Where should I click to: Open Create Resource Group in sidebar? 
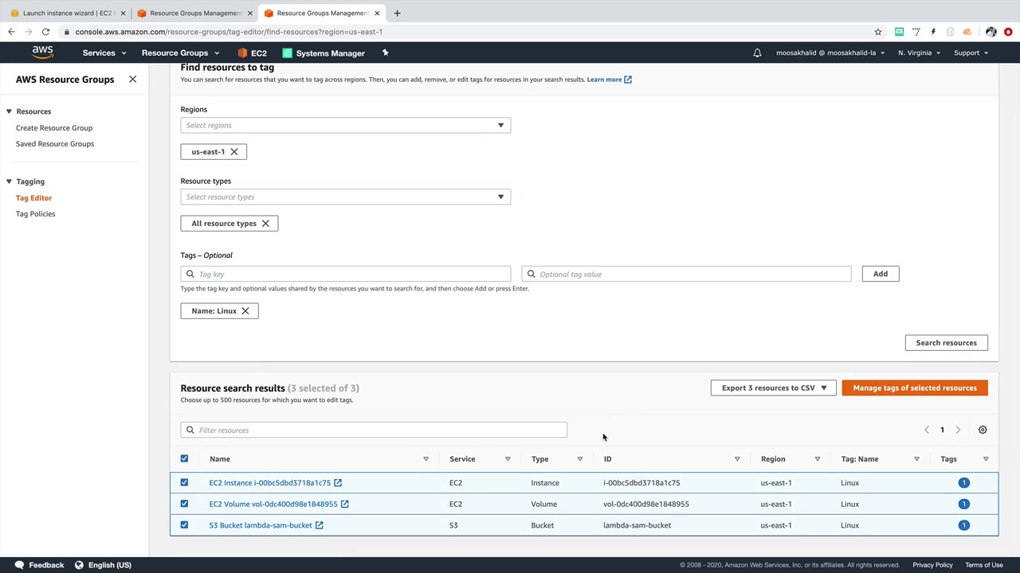point(54,128)
